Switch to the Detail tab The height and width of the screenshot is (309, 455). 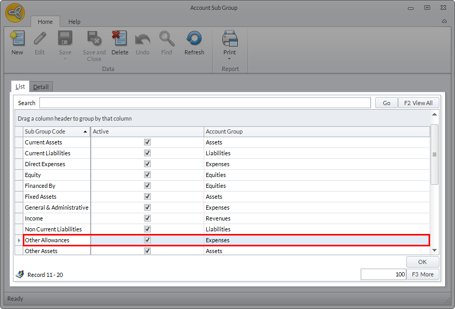(x=41, y=87)
